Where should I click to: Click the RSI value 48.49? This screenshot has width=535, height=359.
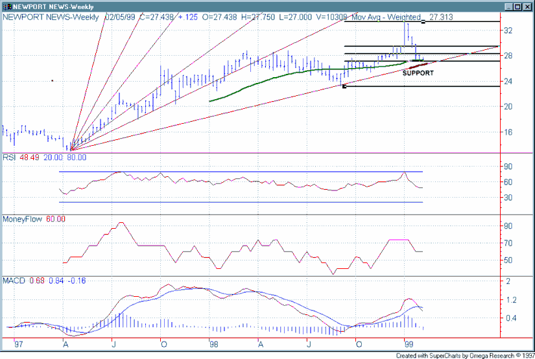(x=29, y=157)
